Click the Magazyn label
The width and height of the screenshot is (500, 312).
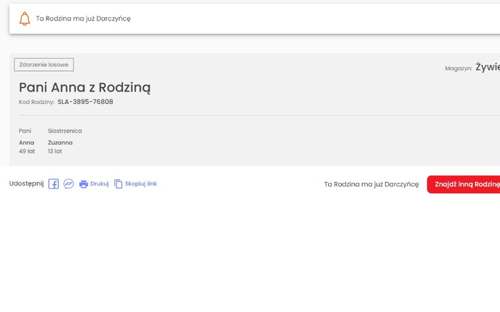(458, 68)
